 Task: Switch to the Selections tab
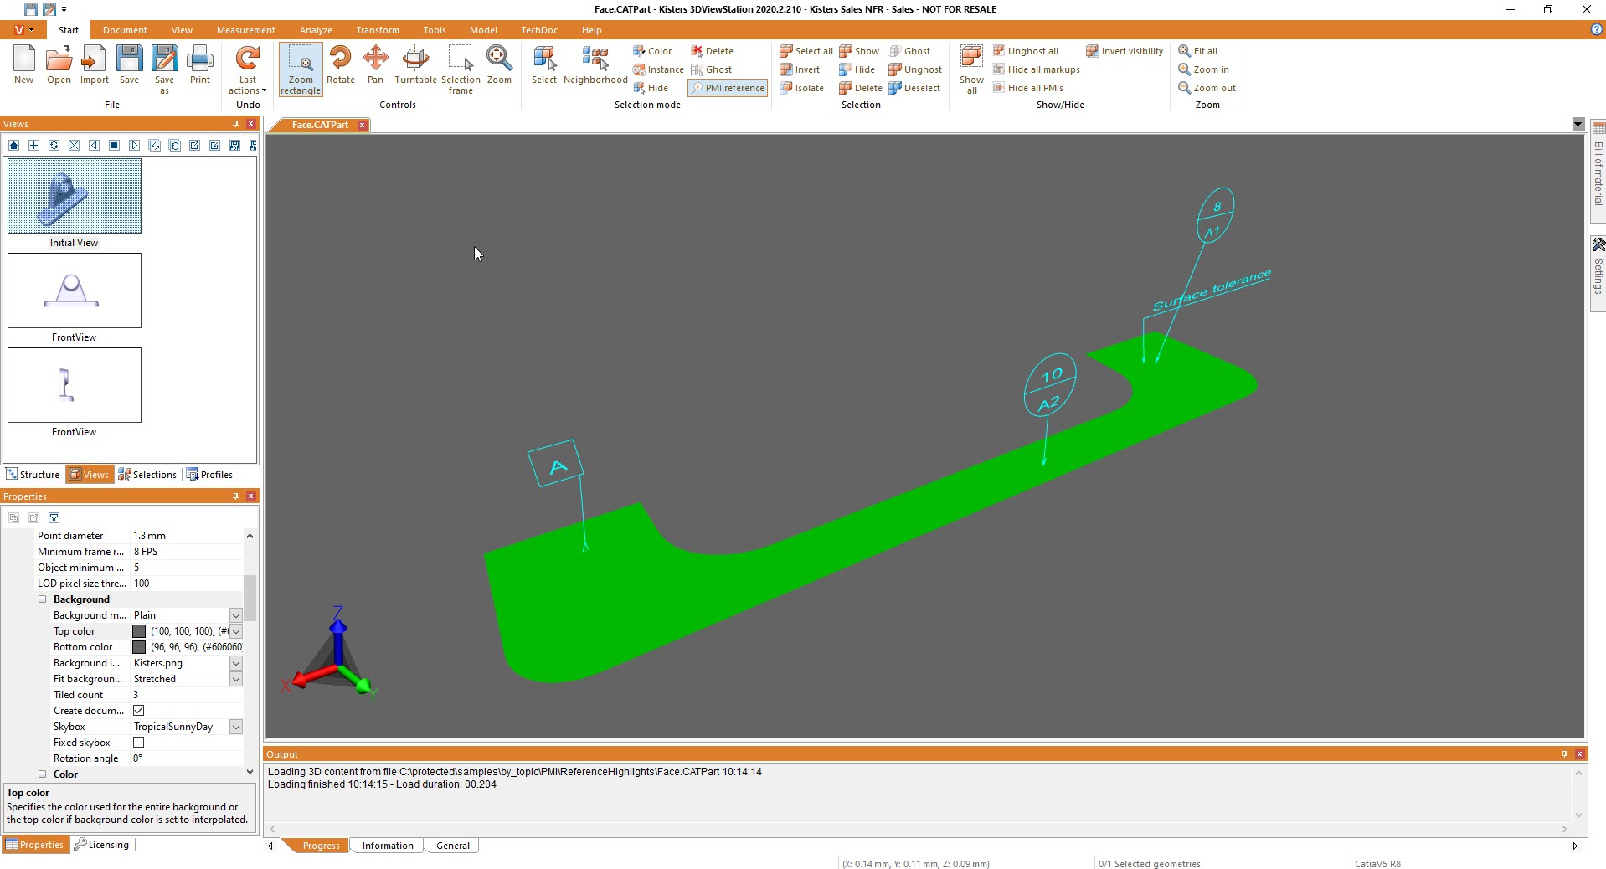coord(147,475)
